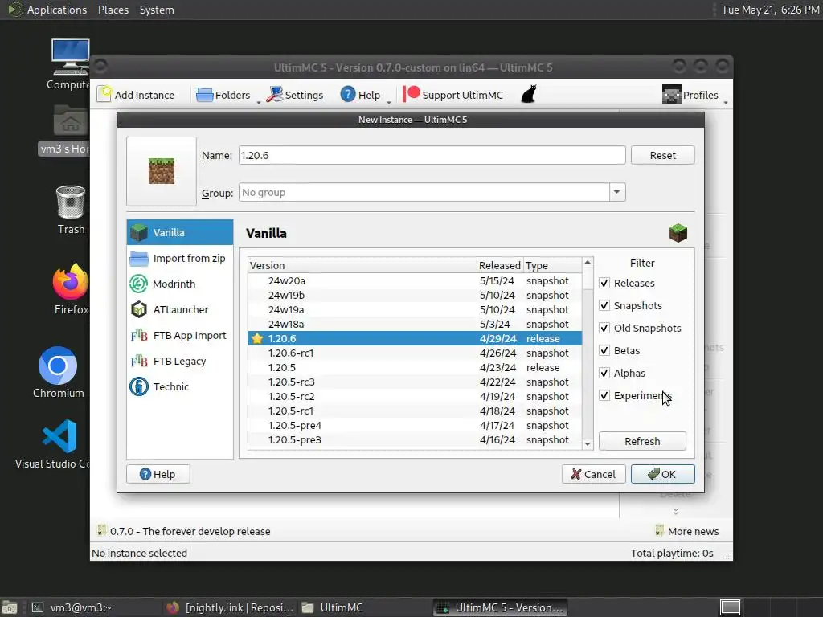The width and height of the screenshot is (823, 617).
Task: Open Settings from the toolbar
Action: point(294,95)
